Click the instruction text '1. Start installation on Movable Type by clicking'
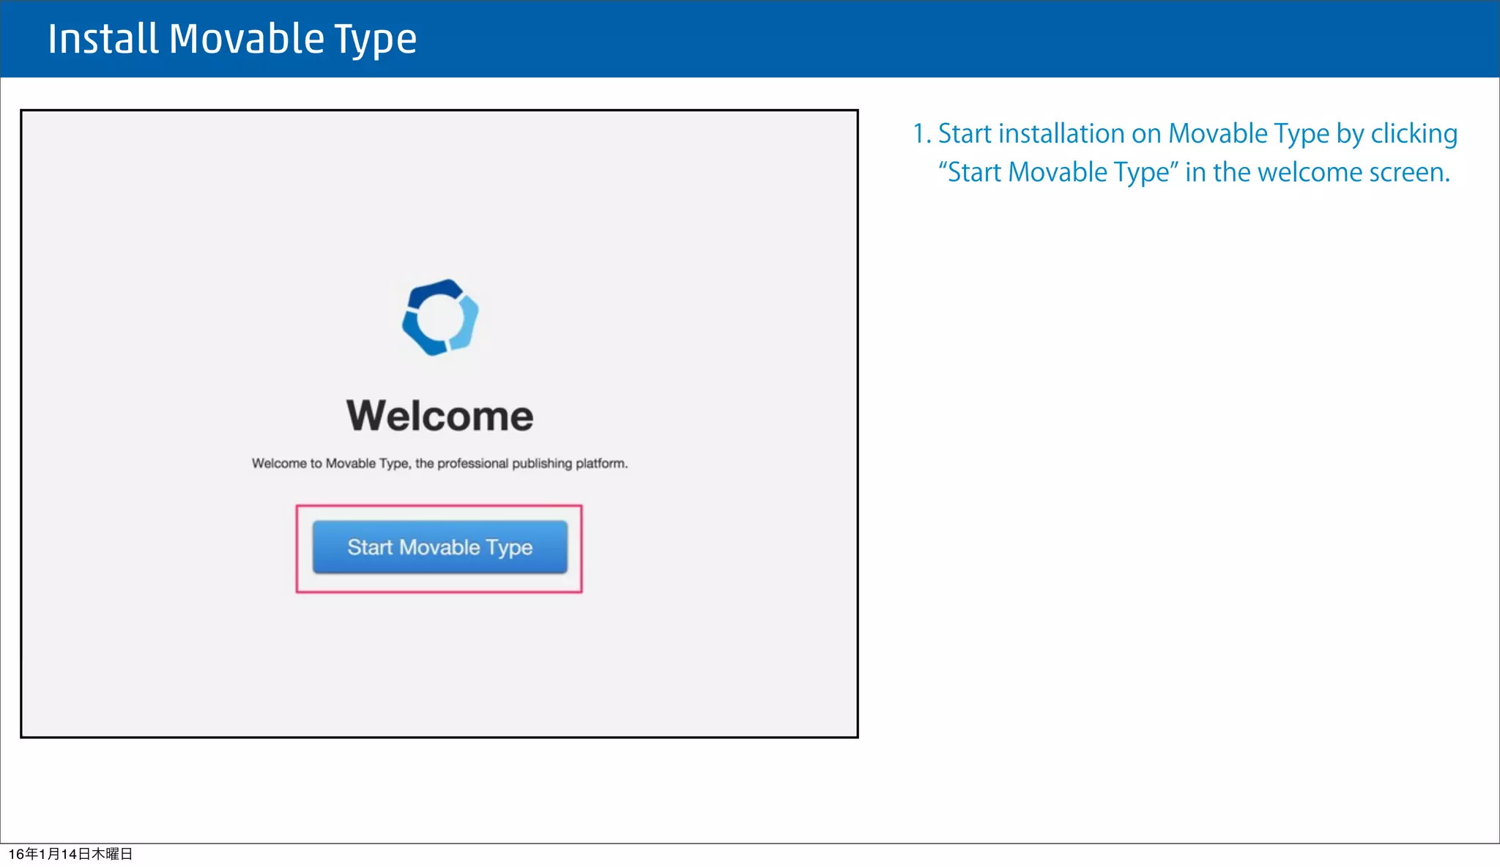The image size is (1500, 867). point(1185,134)
